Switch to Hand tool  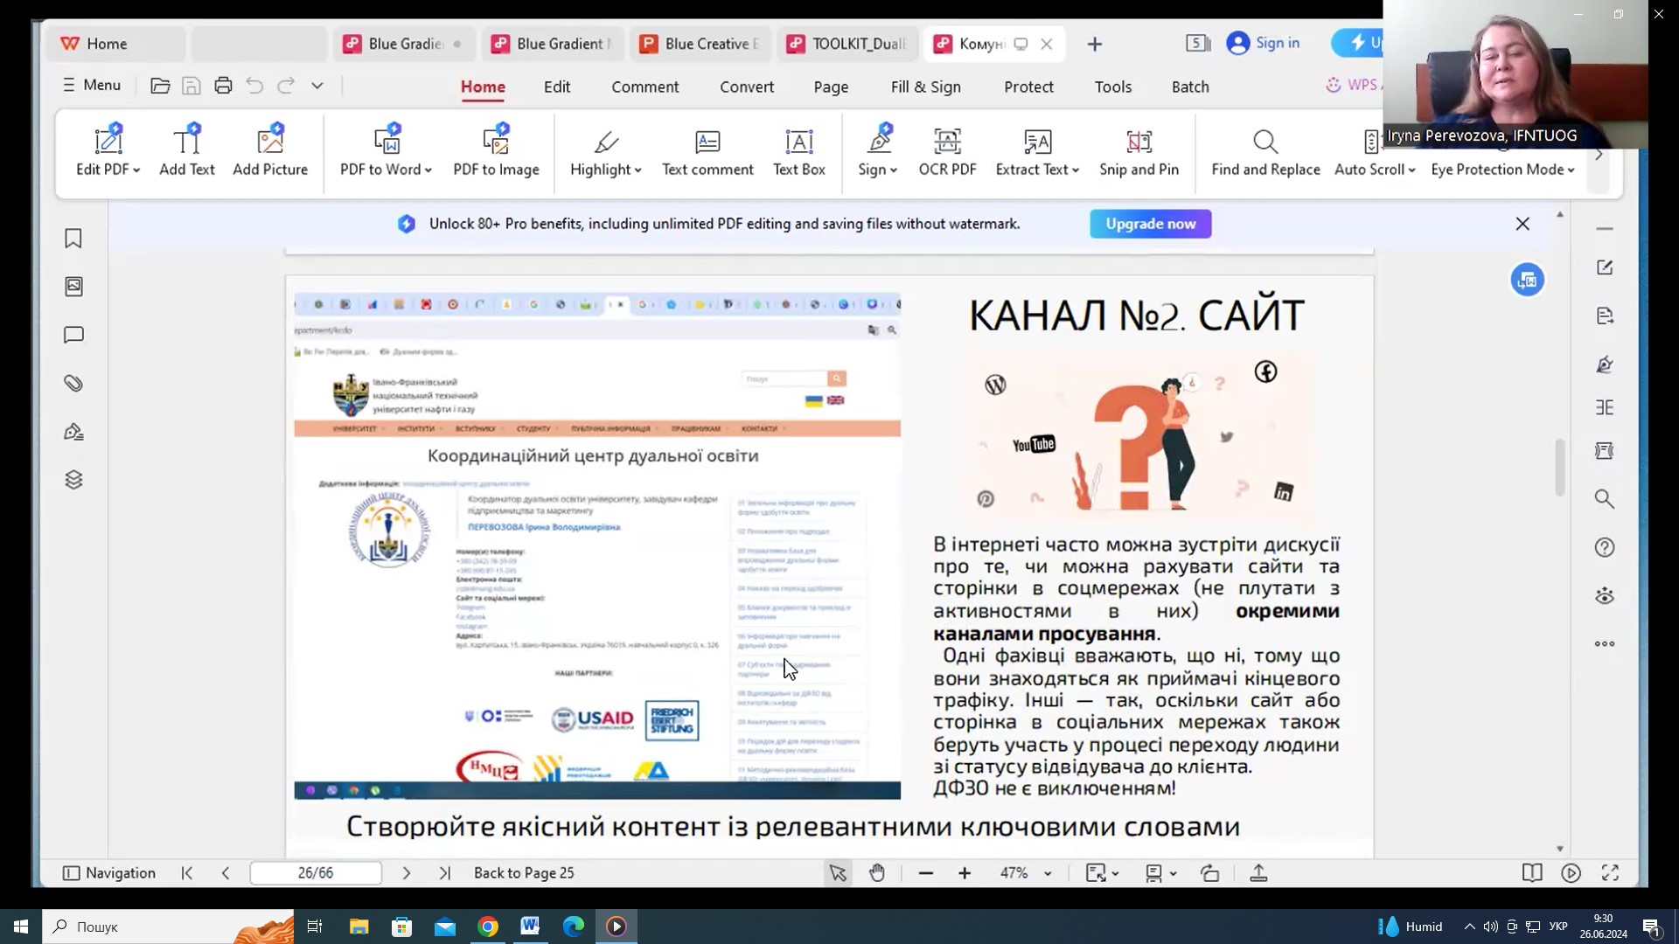(x=877, y=873)
